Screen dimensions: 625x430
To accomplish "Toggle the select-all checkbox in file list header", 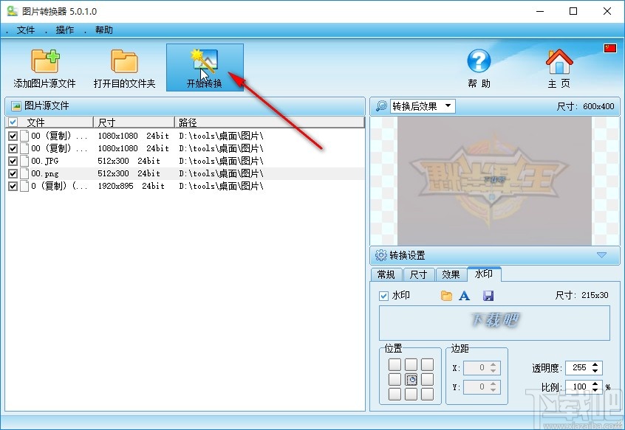I will 13,122.
